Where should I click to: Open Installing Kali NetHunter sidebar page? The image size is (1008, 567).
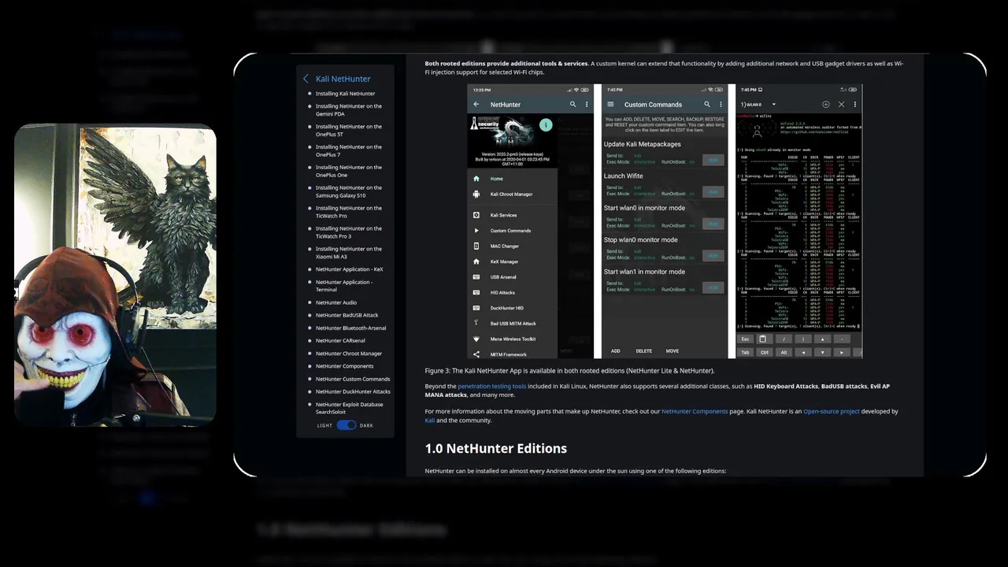(x=345, y=94)
